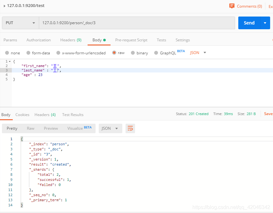Click the Comments (0) link
Image resolution: width=273 pixels, height=213 pixels.
point(249,6)
